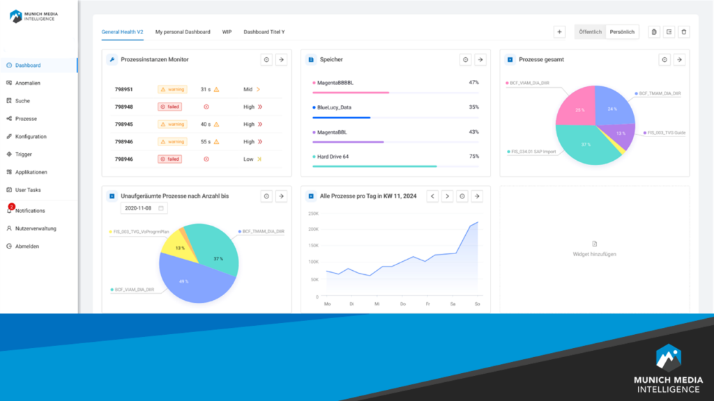The width and height of the screenshot is (714, 401).
Task: Create a new dashboard with the plus button
Action: pos(561,31)
